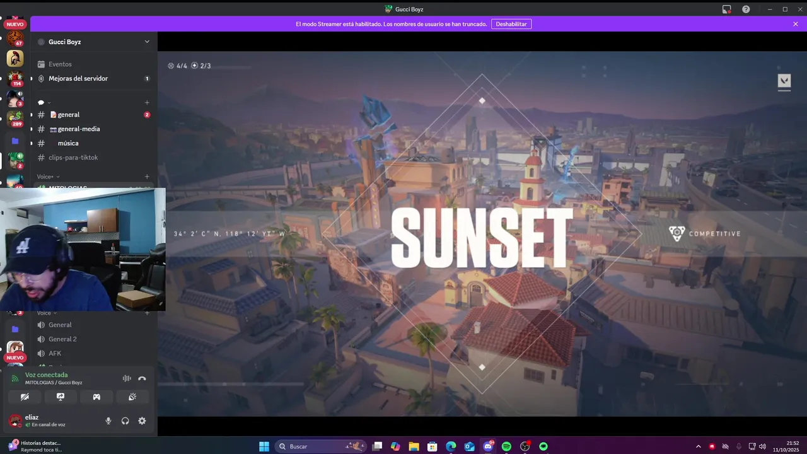
Task: Add channel to Voice+ category
Action: [147, 177]
